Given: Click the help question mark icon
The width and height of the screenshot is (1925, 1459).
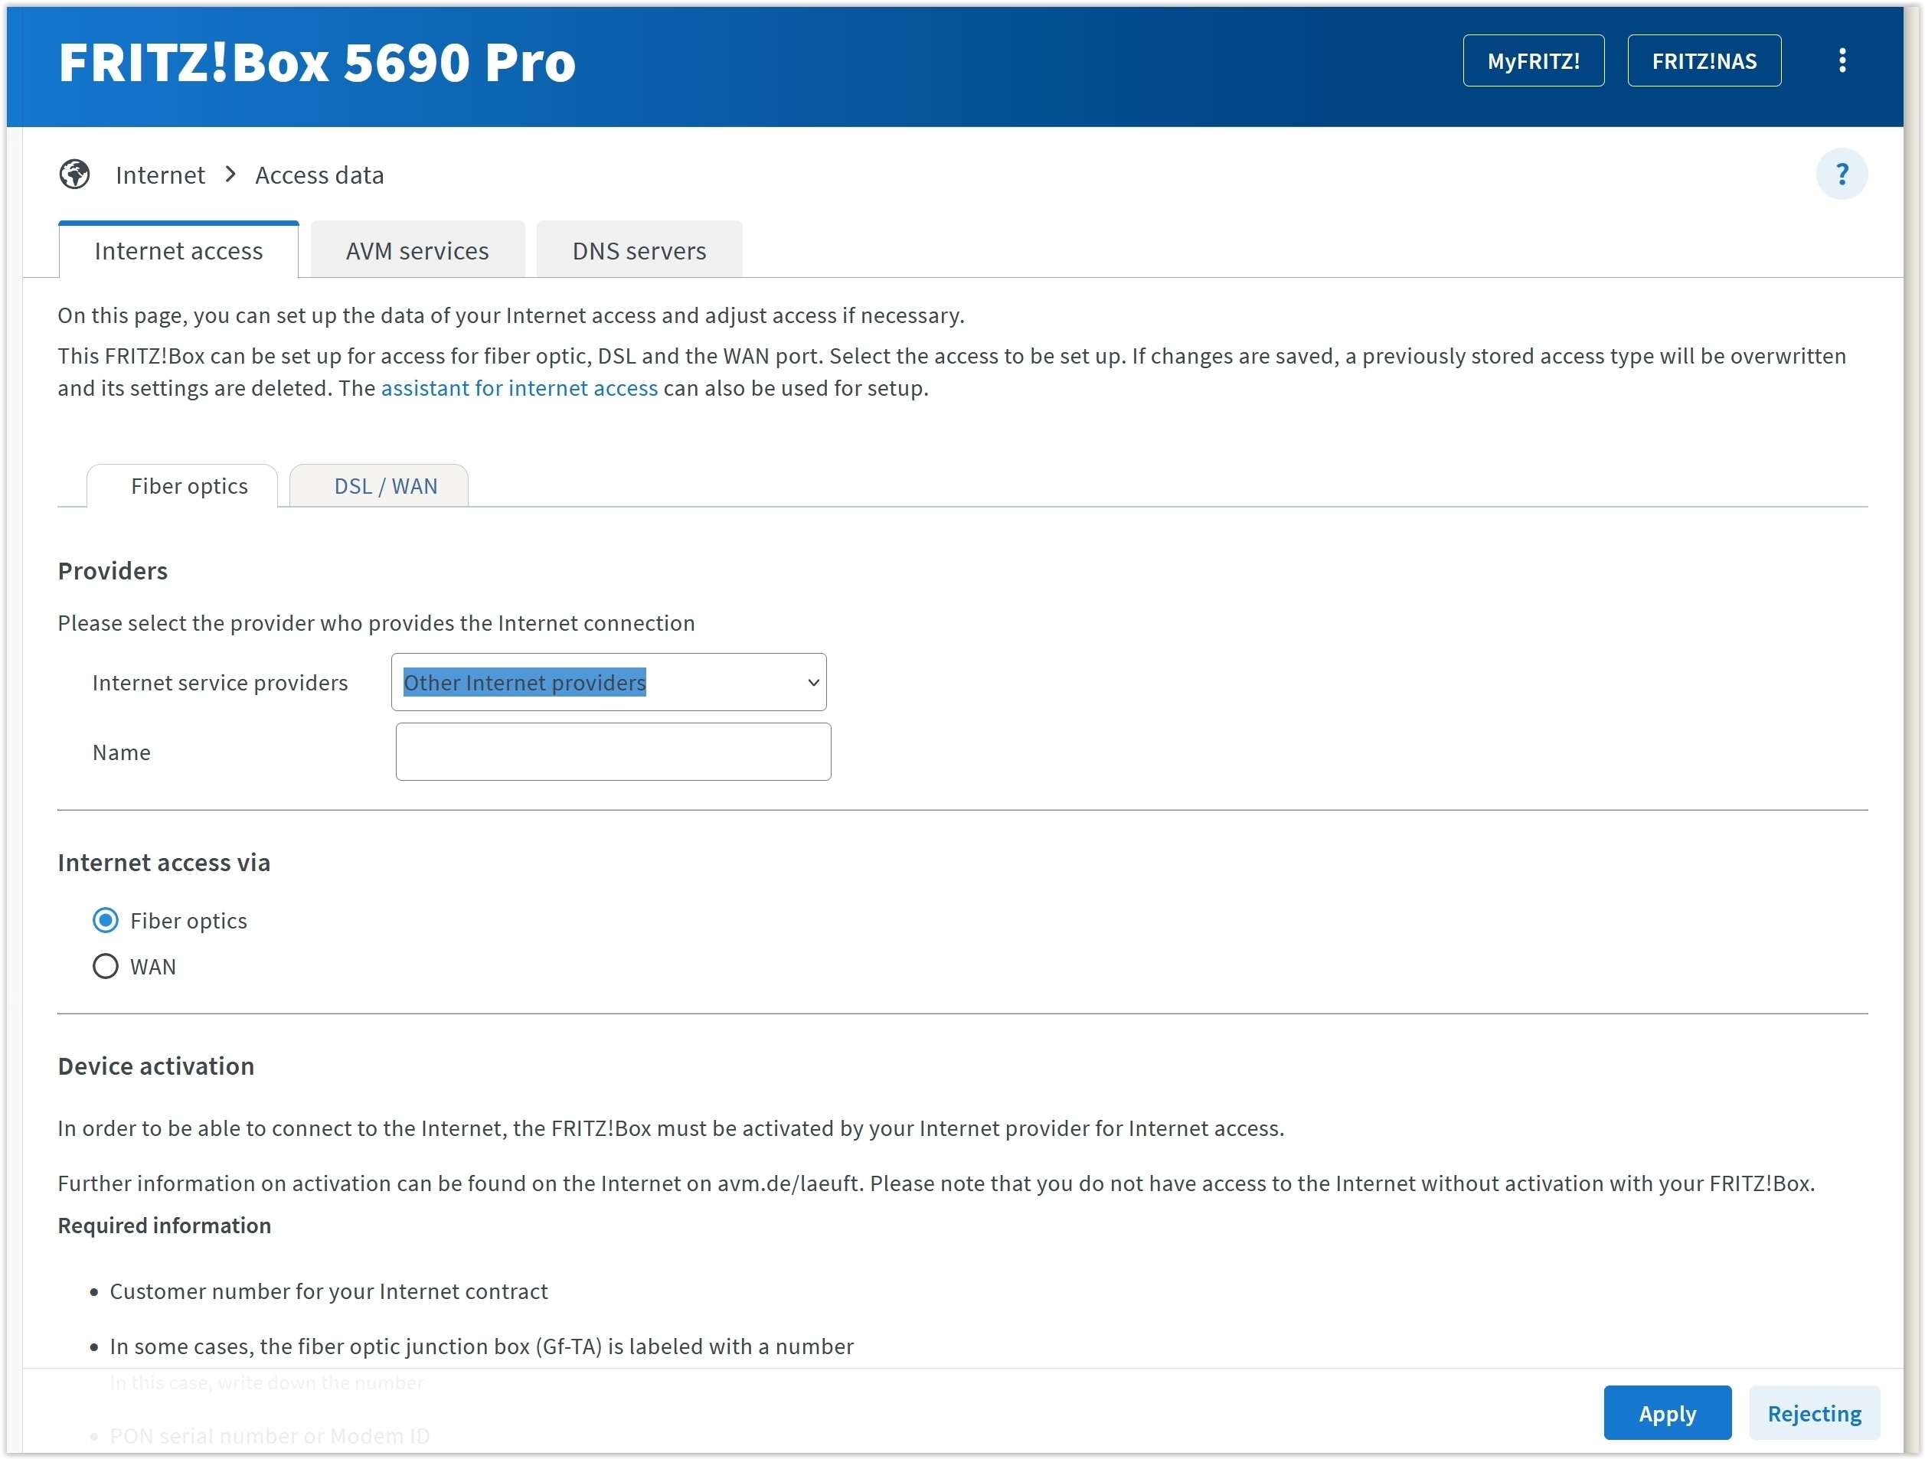Looking at the screenshot, I should [x=1842, y=175].
